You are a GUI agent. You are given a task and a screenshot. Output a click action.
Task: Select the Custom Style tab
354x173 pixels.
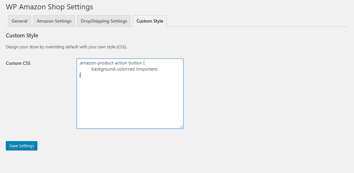(150, 21)
